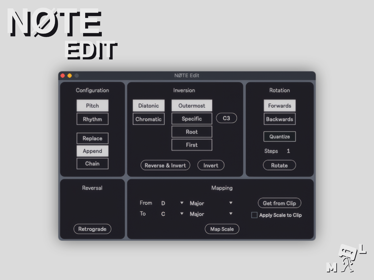Click the Reverse & Invert button
Screen dimensions: 374x280
point(165,165)
